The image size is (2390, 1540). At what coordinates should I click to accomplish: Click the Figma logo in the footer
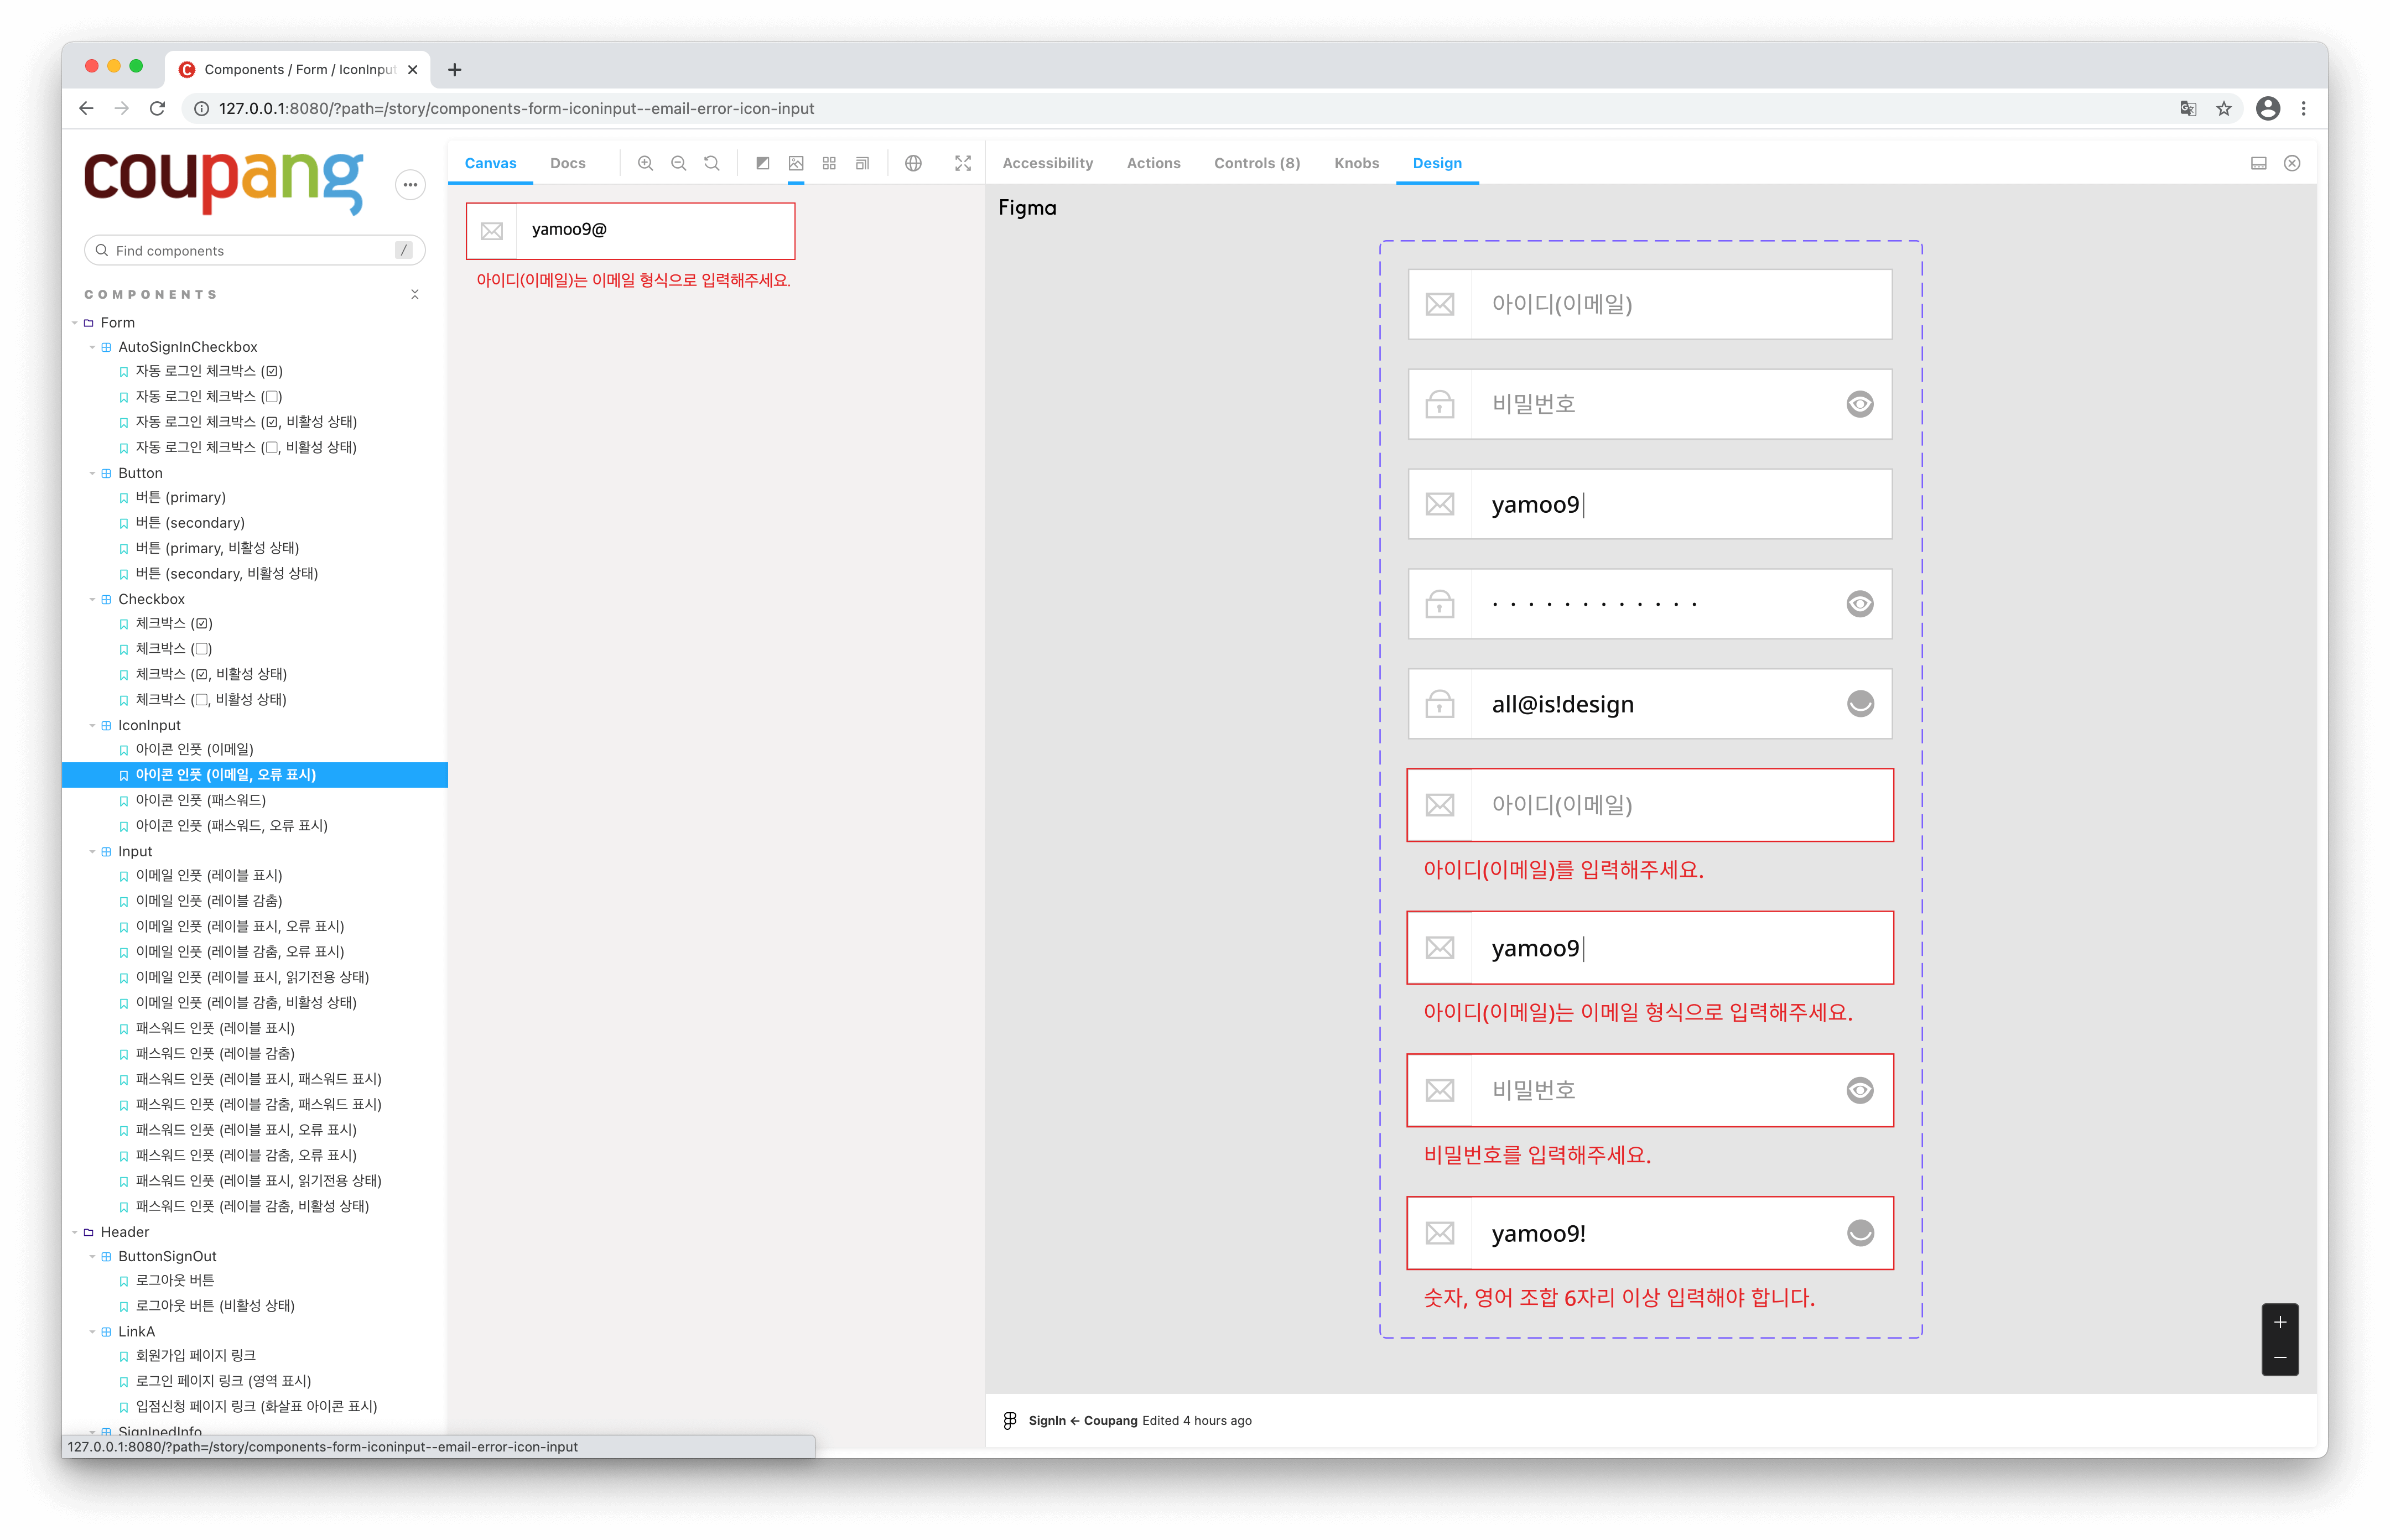tap(1010, 1420)
